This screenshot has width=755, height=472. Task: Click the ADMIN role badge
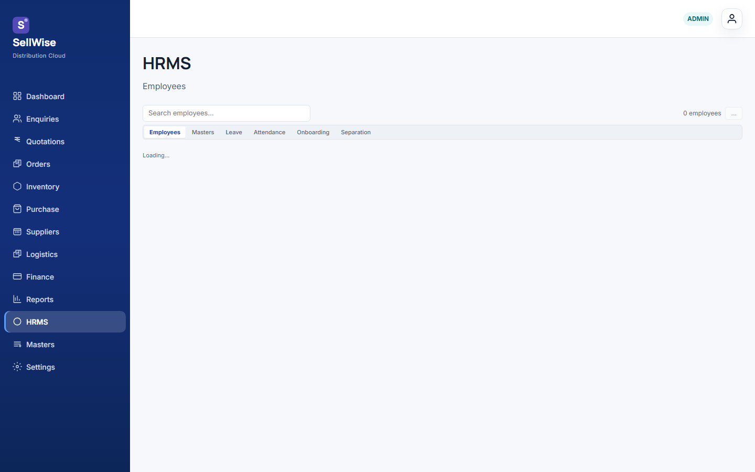(698, 19)
